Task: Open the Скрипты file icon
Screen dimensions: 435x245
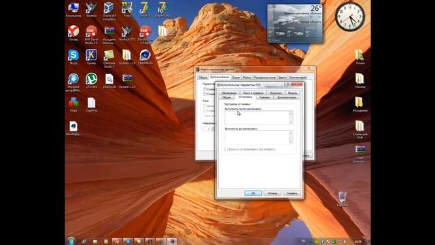Action: 91,104
